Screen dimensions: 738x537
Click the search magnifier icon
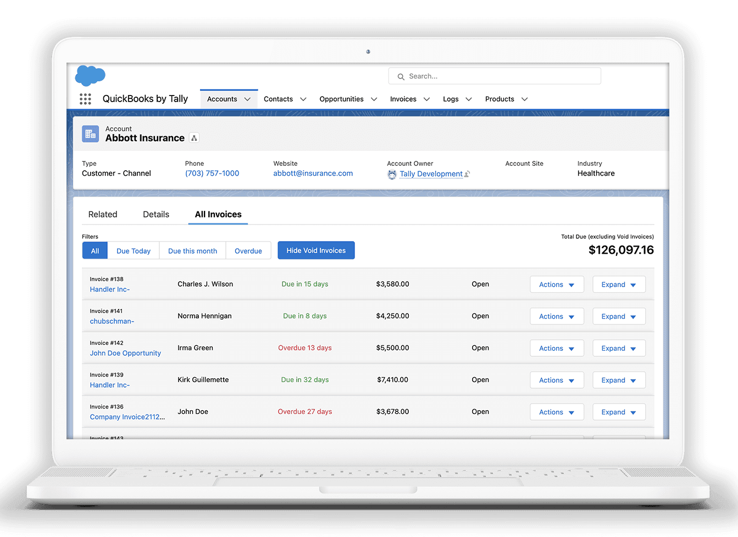point(401,77)
